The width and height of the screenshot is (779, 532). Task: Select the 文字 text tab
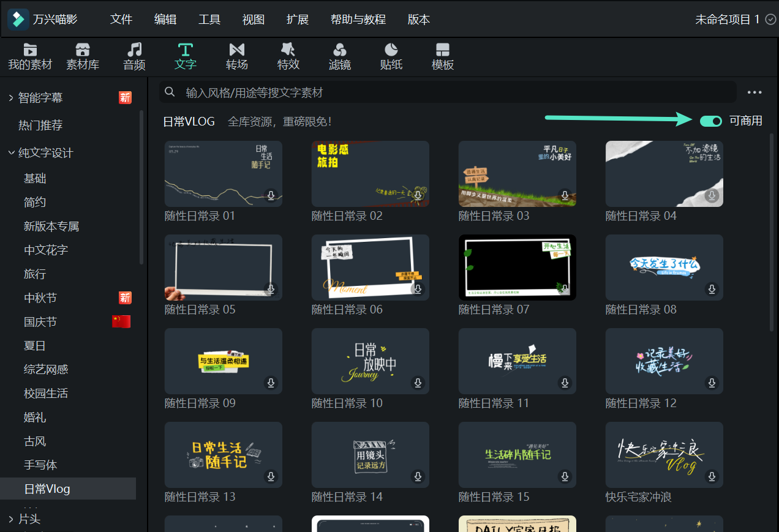186,57
